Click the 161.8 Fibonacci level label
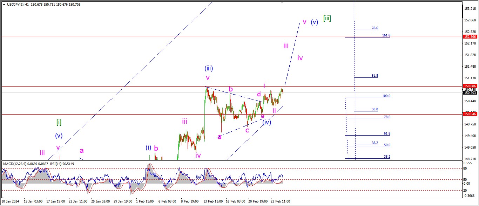This screenshot has height=206, width=479. click(x=386, y=35)
